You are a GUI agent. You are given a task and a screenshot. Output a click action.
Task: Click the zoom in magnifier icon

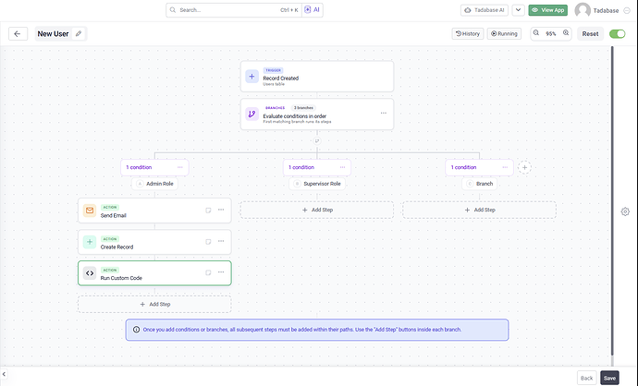tap(565, 33)
